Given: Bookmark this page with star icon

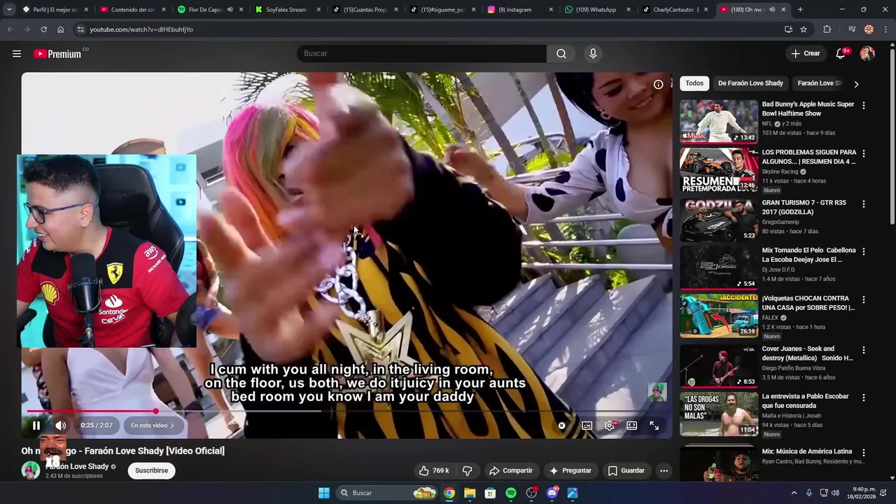Looking at the screenshot, I should 804,29.
